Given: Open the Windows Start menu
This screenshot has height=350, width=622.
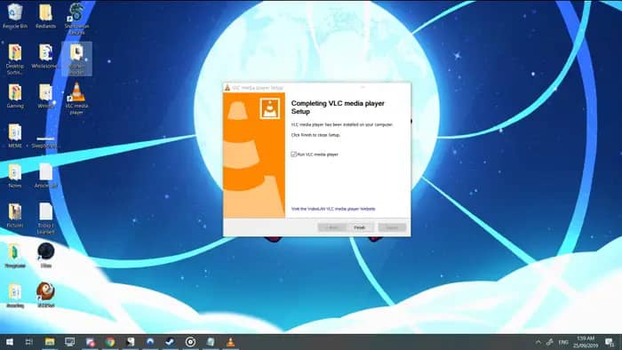Looking at the screenshot, I should point(10,342).
